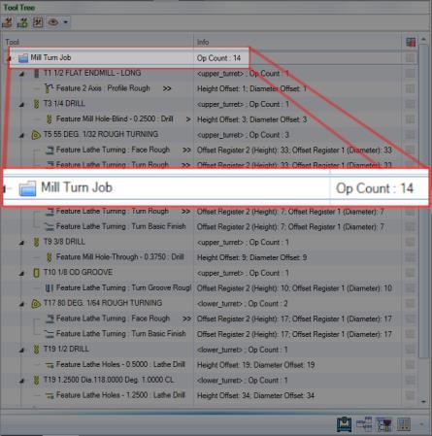Toggle the eye visibility icon in toolbar
432x436 pixels.
click(x=53, y=22)
